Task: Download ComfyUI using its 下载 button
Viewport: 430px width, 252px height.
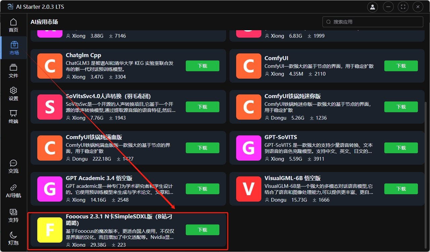Action: coord(401,66)
